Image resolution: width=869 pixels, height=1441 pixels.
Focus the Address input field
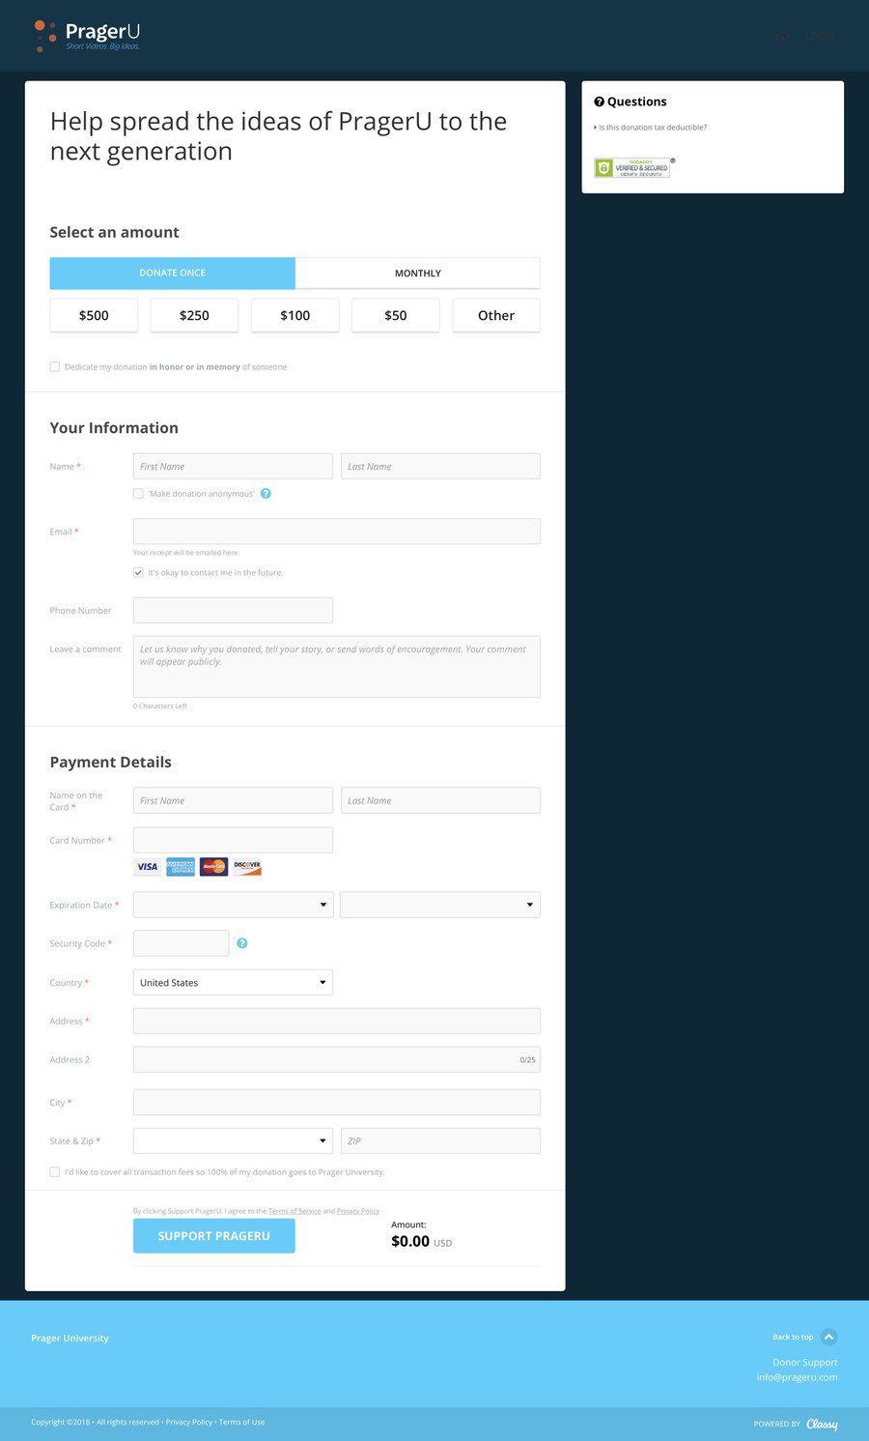point(337,1021)
